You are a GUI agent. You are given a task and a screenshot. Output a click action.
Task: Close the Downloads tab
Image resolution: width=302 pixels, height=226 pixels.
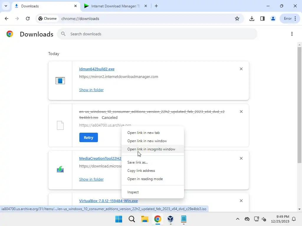click(75, 6)
